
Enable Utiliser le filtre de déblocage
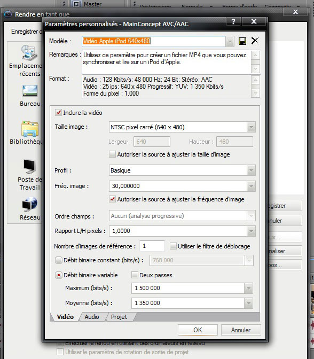173,246
